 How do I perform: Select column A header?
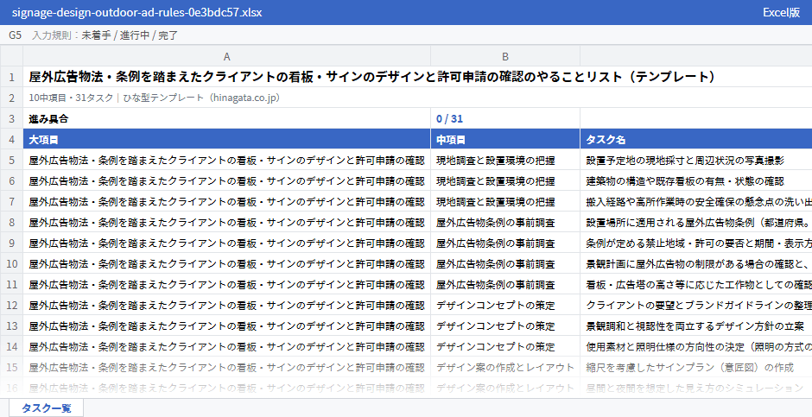[x=227, y=56]
